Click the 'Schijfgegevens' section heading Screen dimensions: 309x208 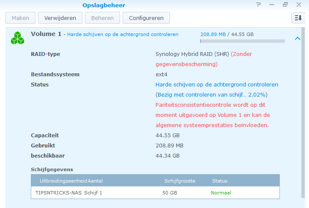(52, 169)
